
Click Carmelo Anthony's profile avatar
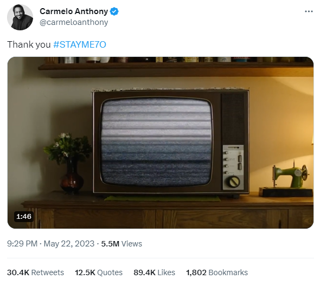[20, 17]
